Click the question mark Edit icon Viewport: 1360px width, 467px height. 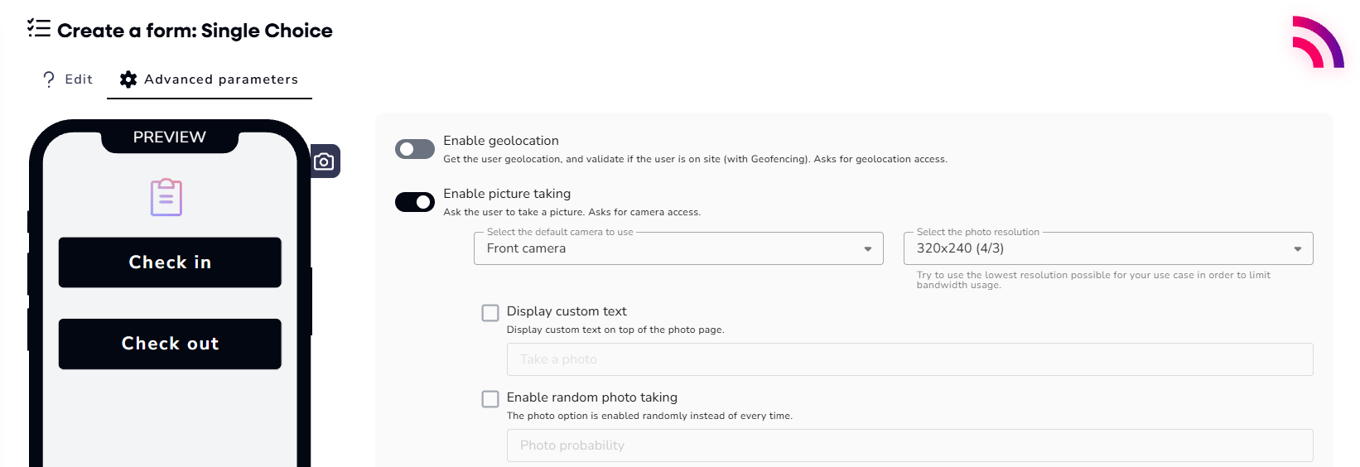(49, 79)
